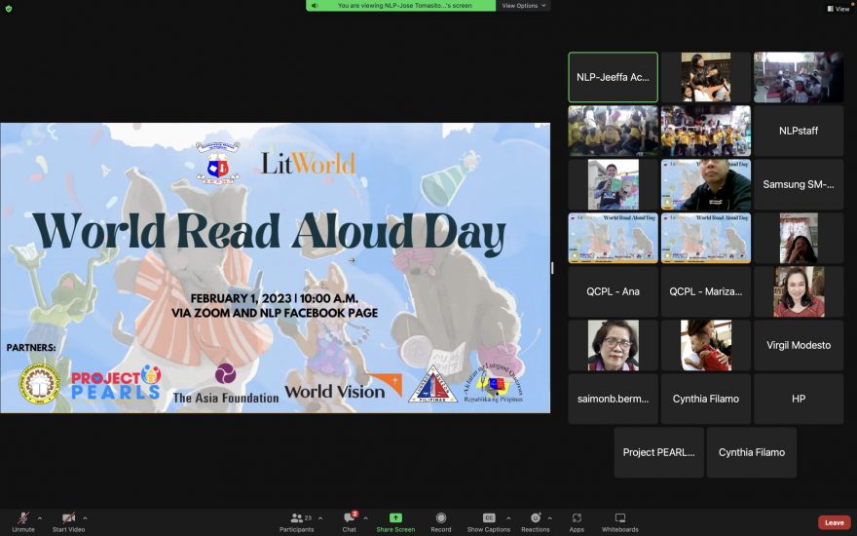Select the NLPstaff participant tile
Image resolution: width=857 pixels, height=536 pixels.
(x=799, y=131)
